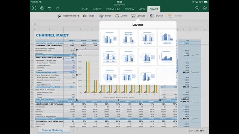Screen dimensions: 239x134
Task: Click the Wi-Fi status icon
Action: [40, 2]
